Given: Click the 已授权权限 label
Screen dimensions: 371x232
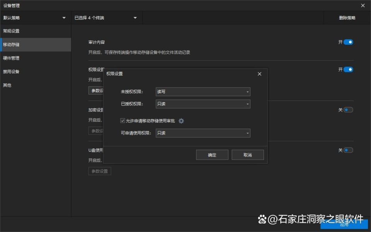Looking at the screenshot, I should (x=132, y=104).
